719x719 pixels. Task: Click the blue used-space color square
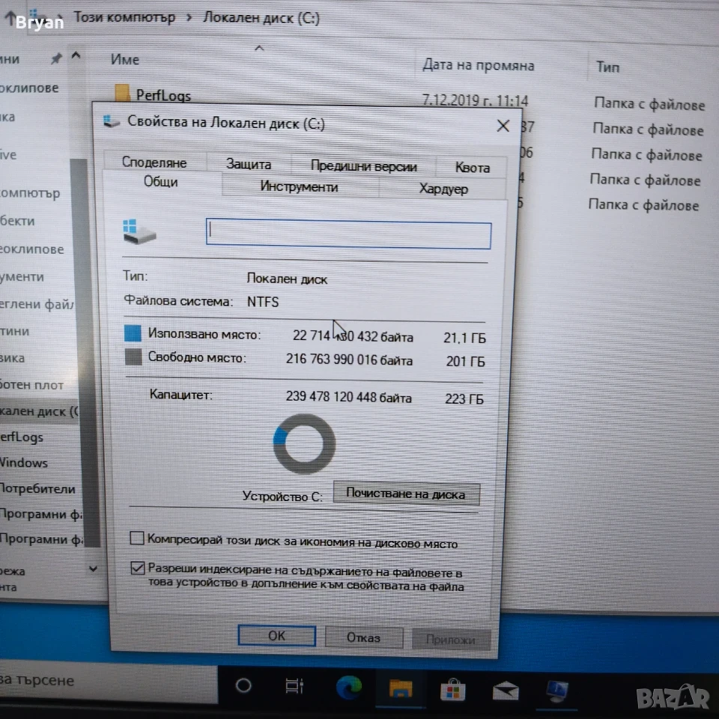(133, 333)
